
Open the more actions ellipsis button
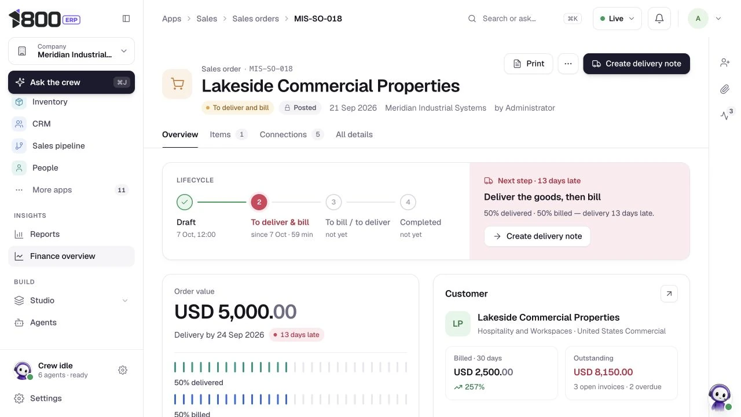coord(568,64)
